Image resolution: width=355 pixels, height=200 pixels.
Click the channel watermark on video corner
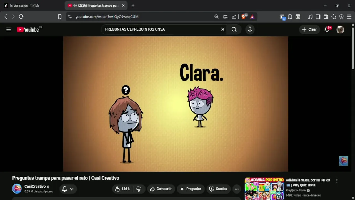pos(343,161)
